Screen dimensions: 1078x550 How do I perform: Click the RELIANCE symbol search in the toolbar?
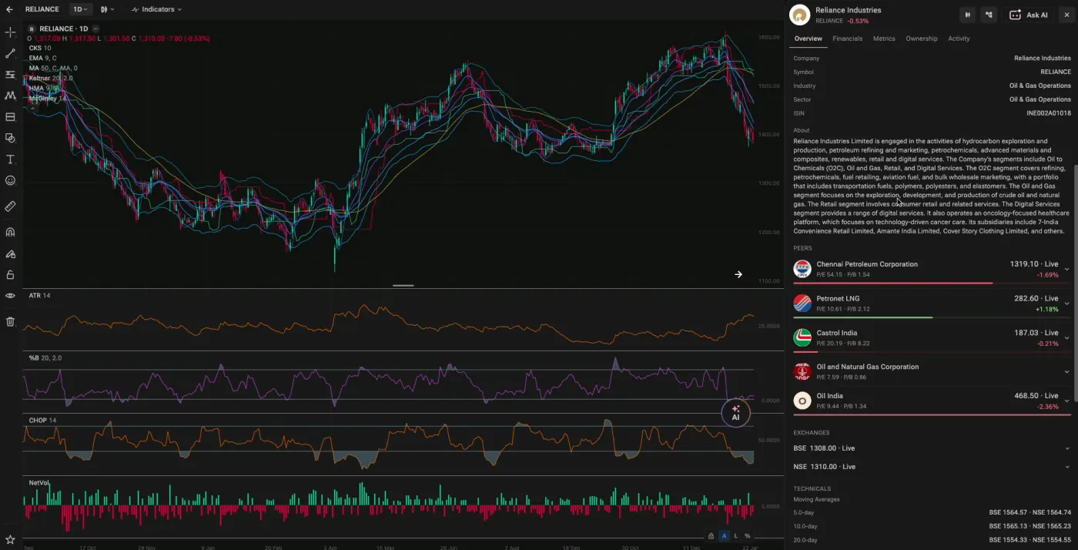(42, 9)
